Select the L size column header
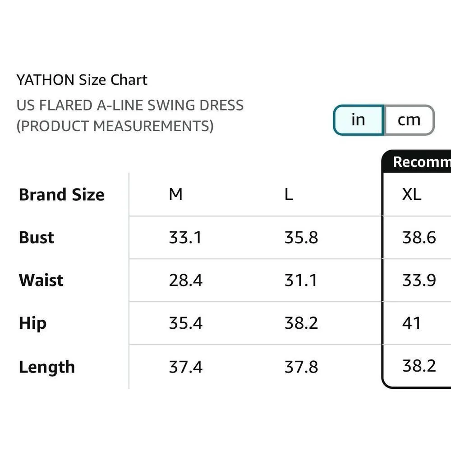This screenshot has width=451, height=451. [289, 194]
